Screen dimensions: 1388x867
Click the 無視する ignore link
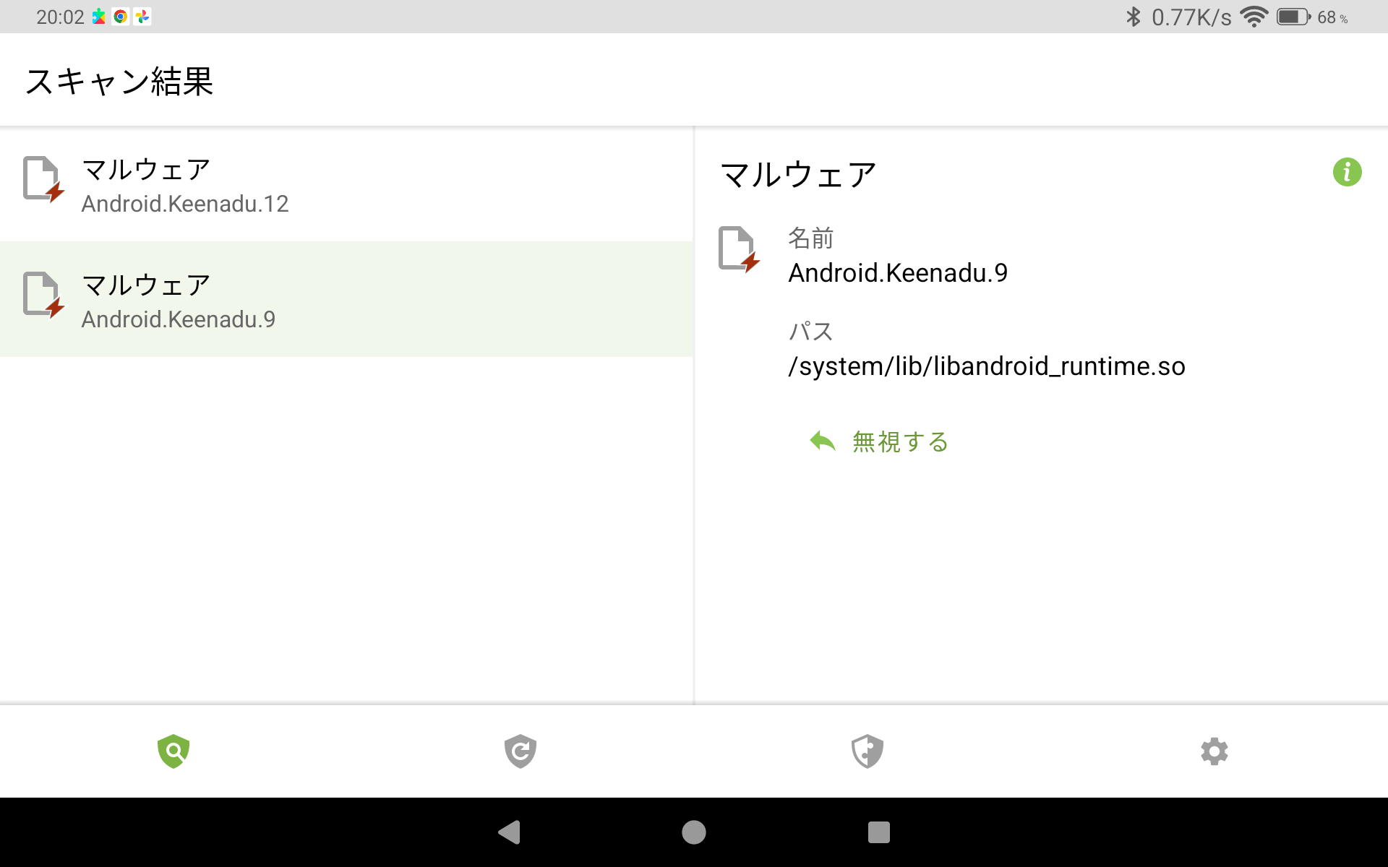(900, 441)
